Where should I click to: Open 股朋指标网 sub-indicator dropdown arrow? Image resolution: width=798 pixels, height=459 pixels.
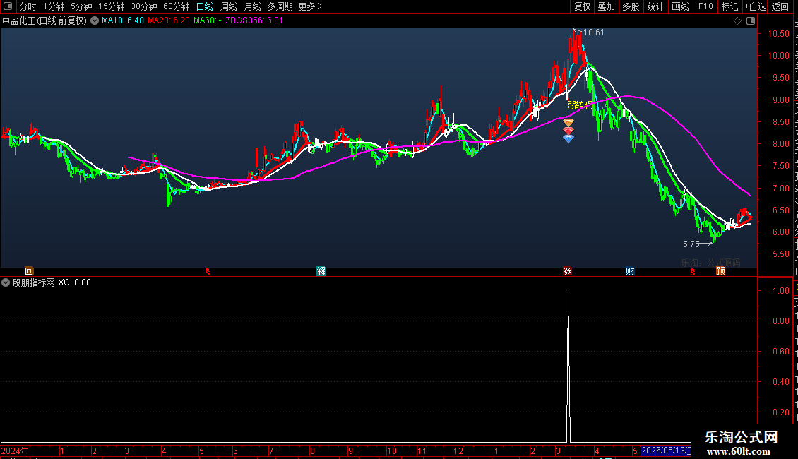click(6, 282)
